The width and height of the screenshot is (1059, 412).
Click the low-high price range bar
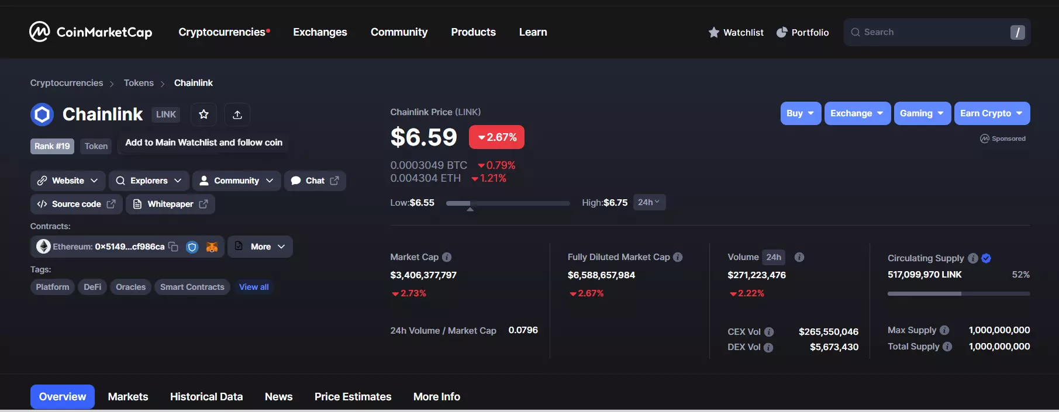[508, 203]
